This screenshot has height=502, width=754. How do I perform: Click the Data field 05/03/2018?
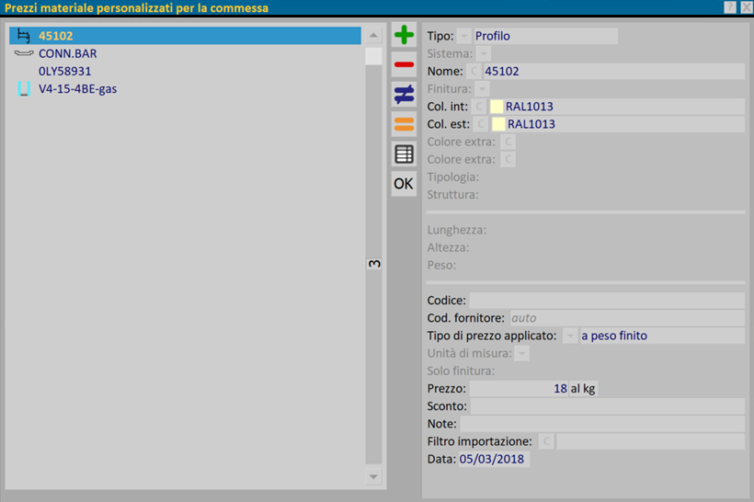[494, 459]
